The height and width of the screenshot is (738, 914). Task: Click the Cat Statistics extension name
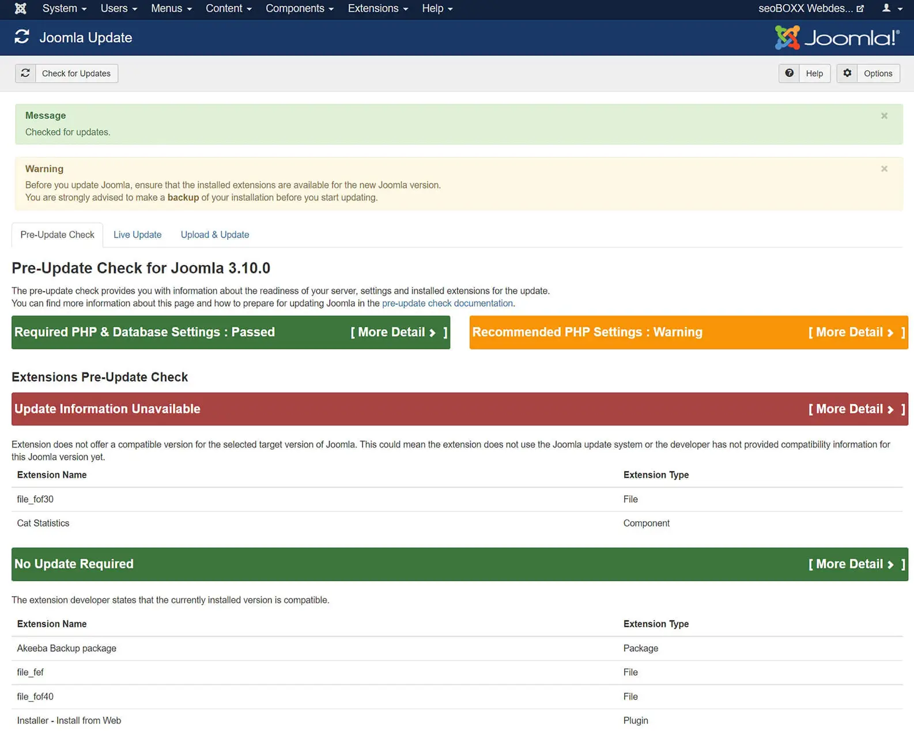(43, 524)
